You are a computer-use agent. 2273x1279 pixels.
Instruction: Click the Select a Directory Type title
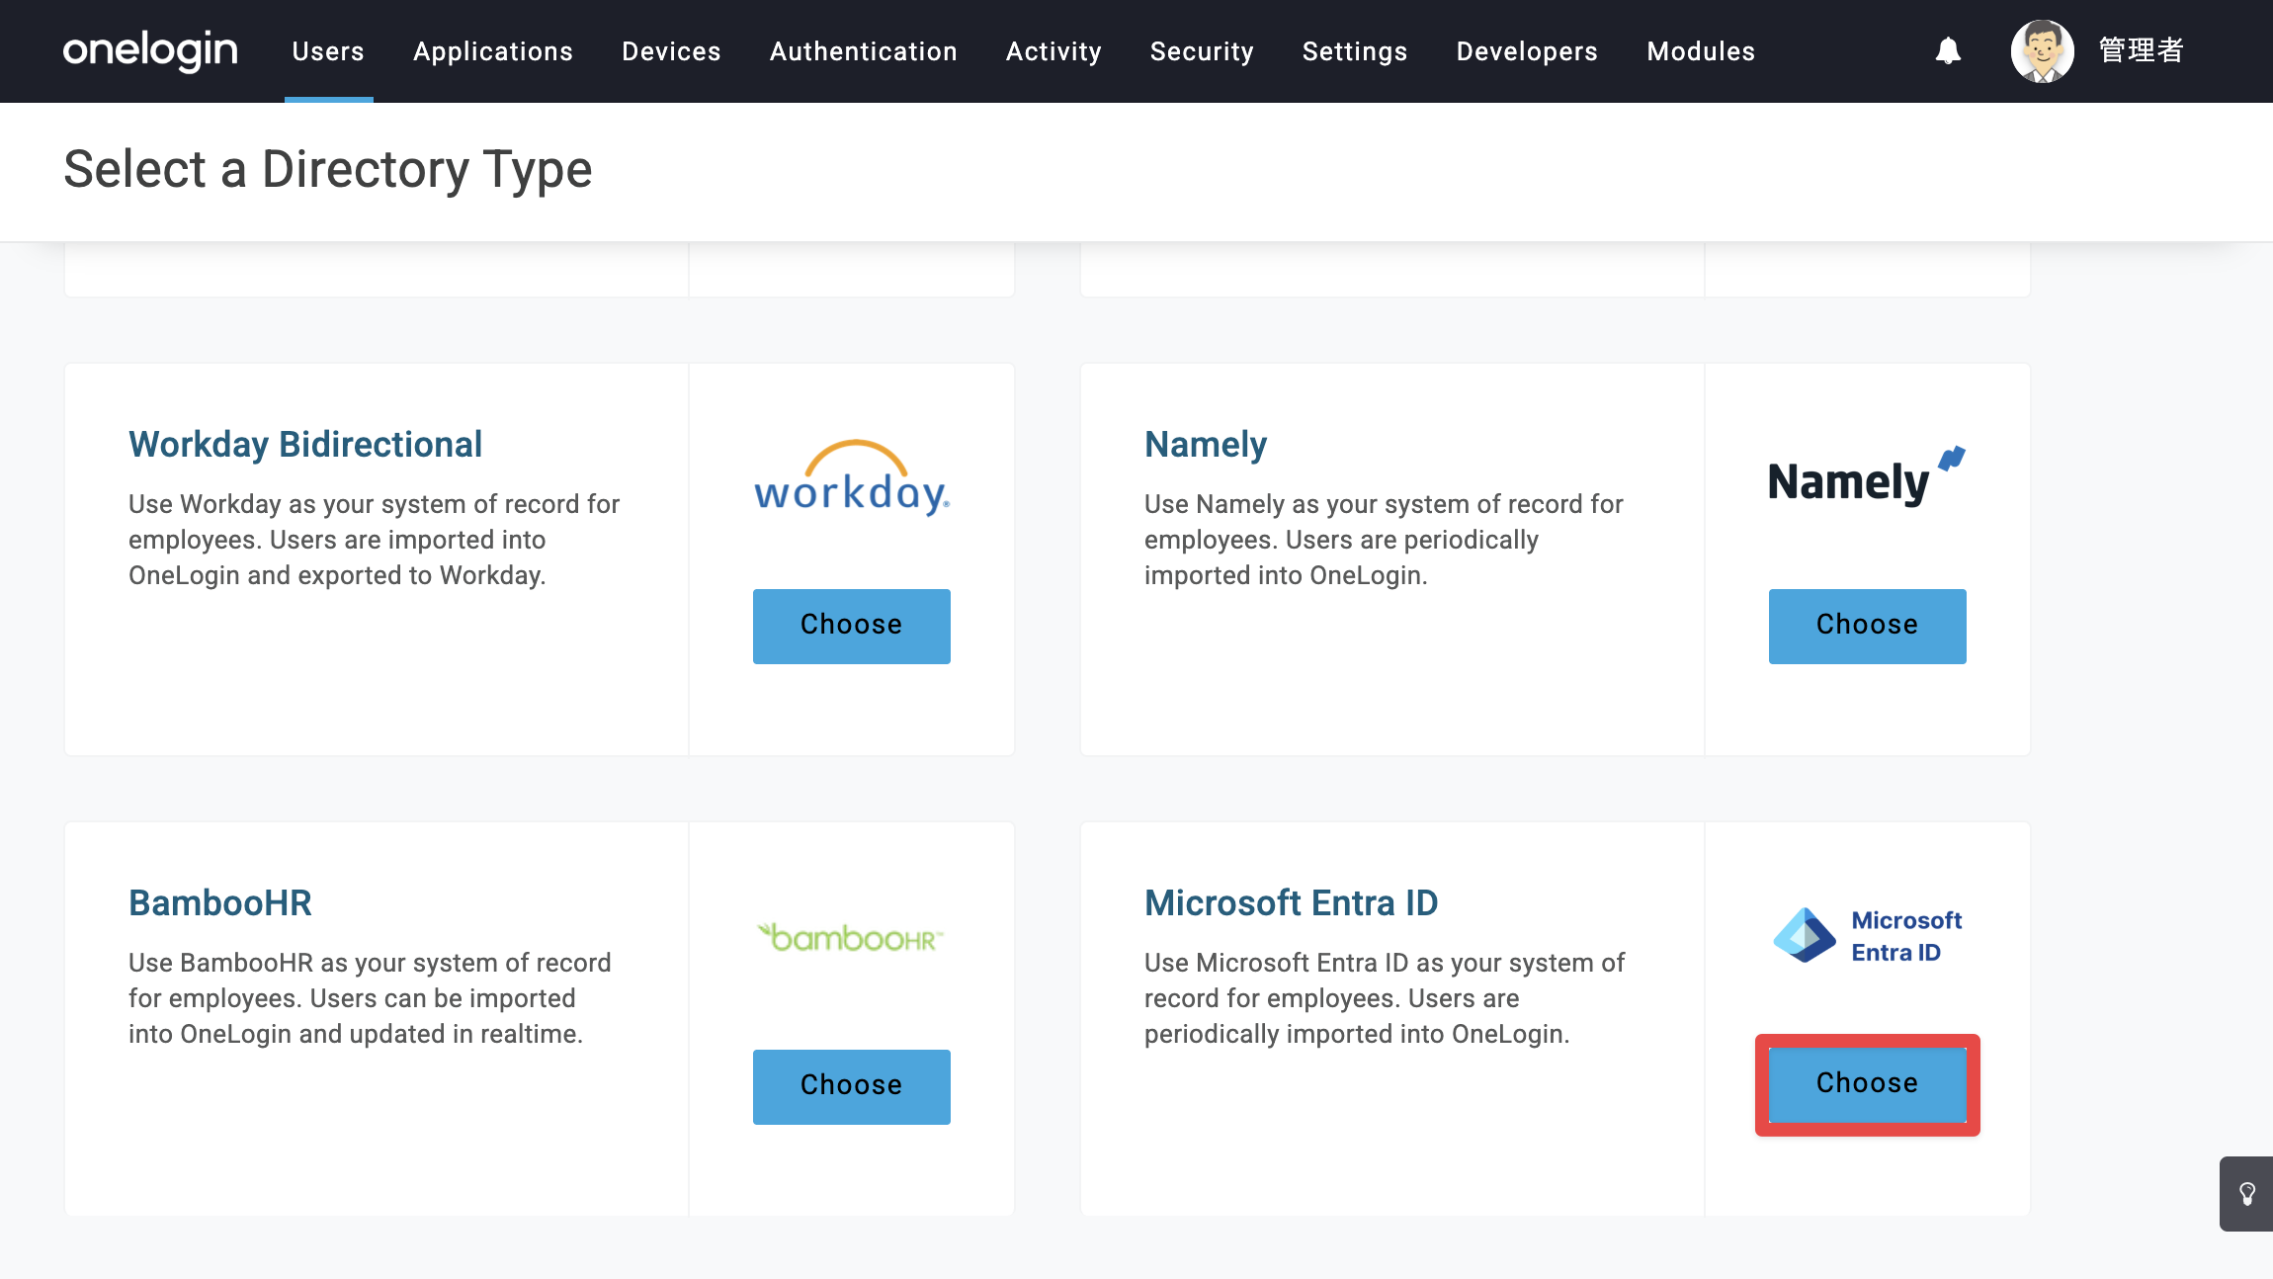pos(328,169)
